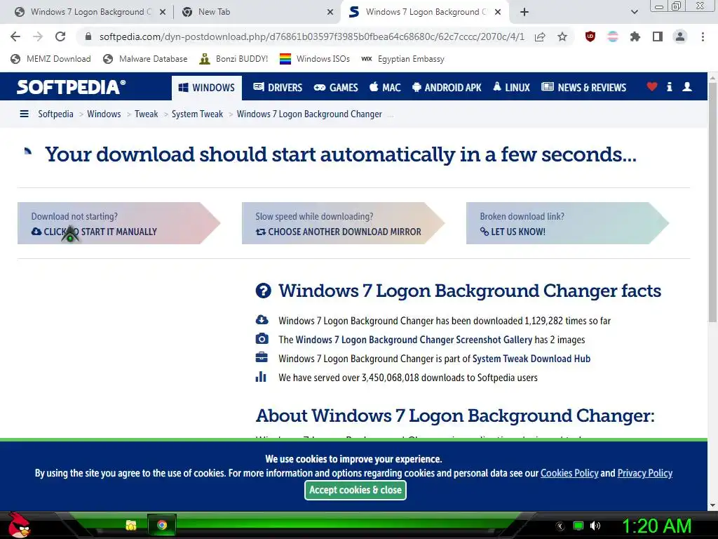
Task: Open the Games category
Action: (336, 87)
